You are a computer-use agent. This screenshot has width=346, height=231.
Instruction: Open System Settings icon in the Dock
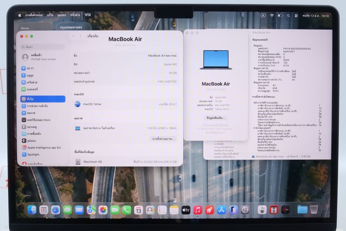point(245,210)
